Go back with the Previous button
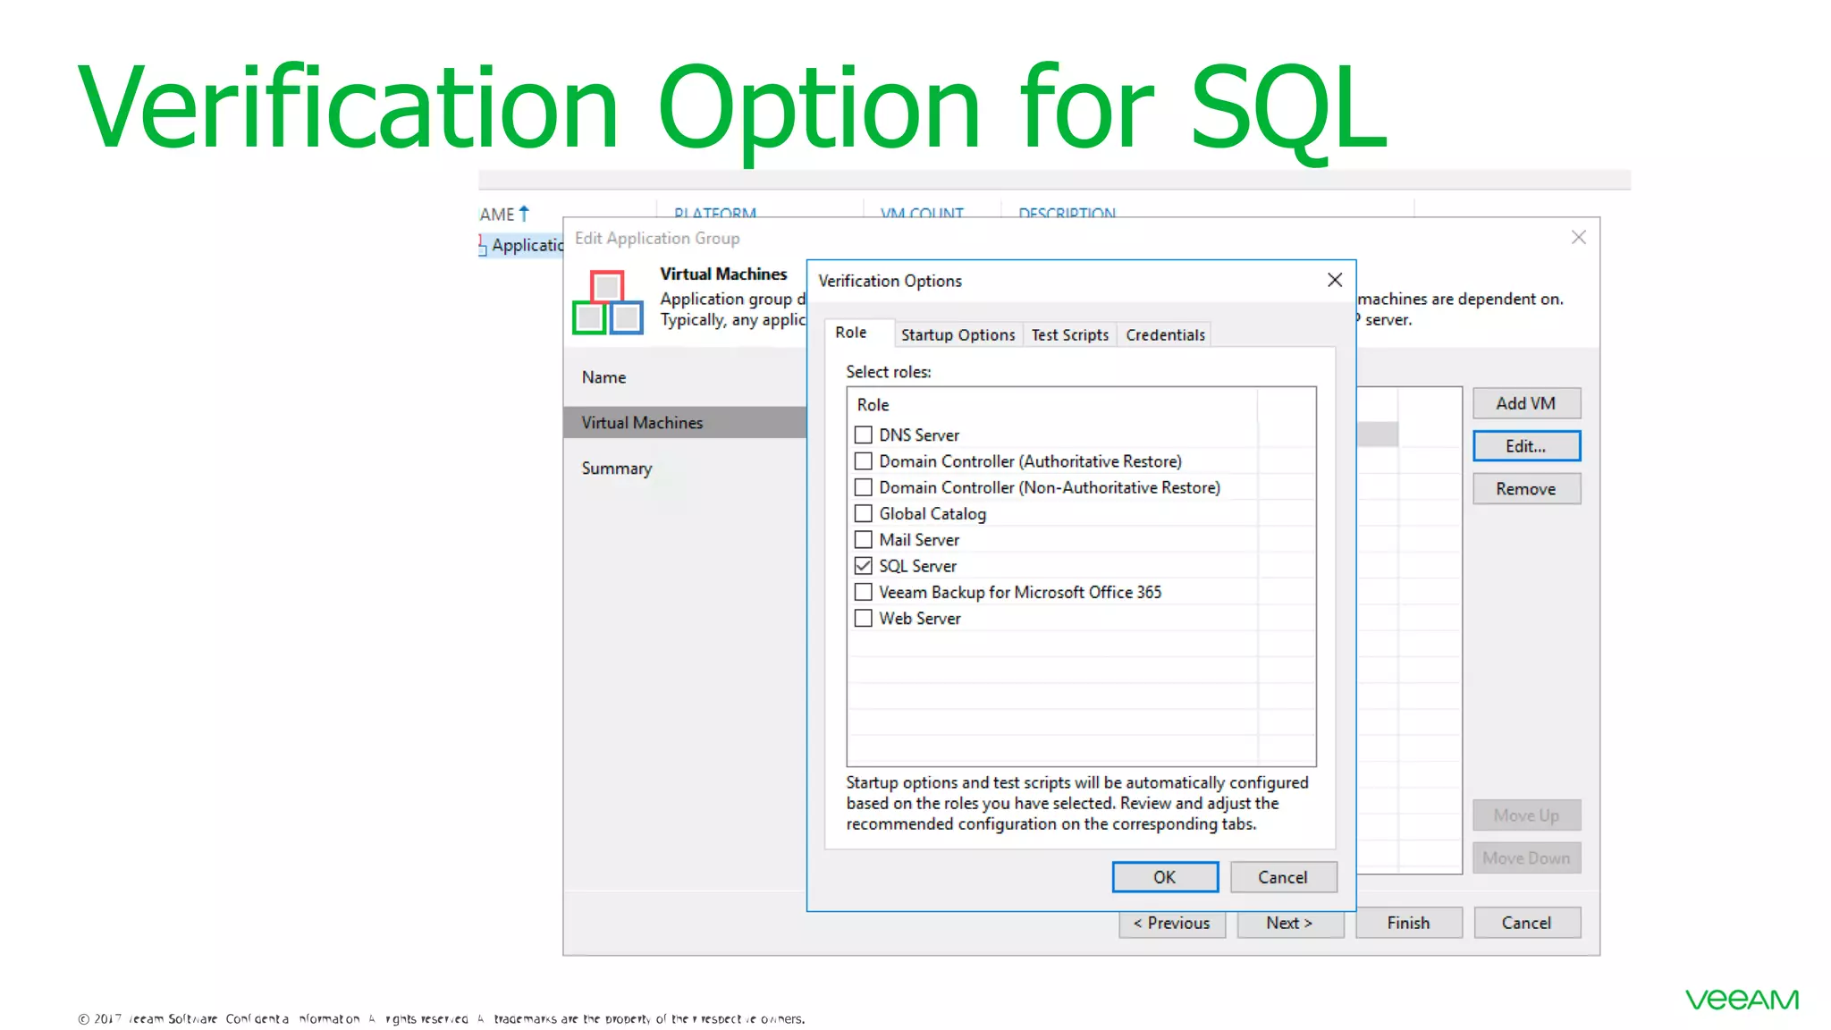 click(x=1171, y=923)
